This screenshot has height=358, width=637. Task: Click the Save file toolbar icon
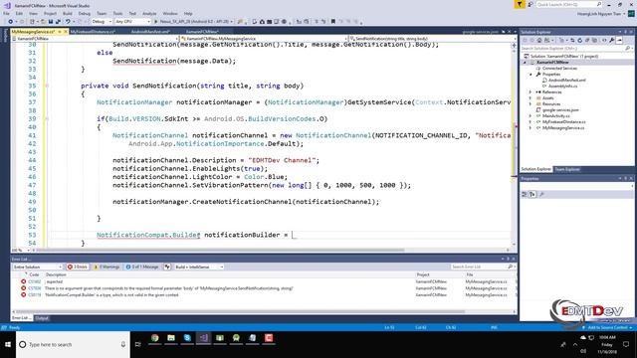click(51, 22)
